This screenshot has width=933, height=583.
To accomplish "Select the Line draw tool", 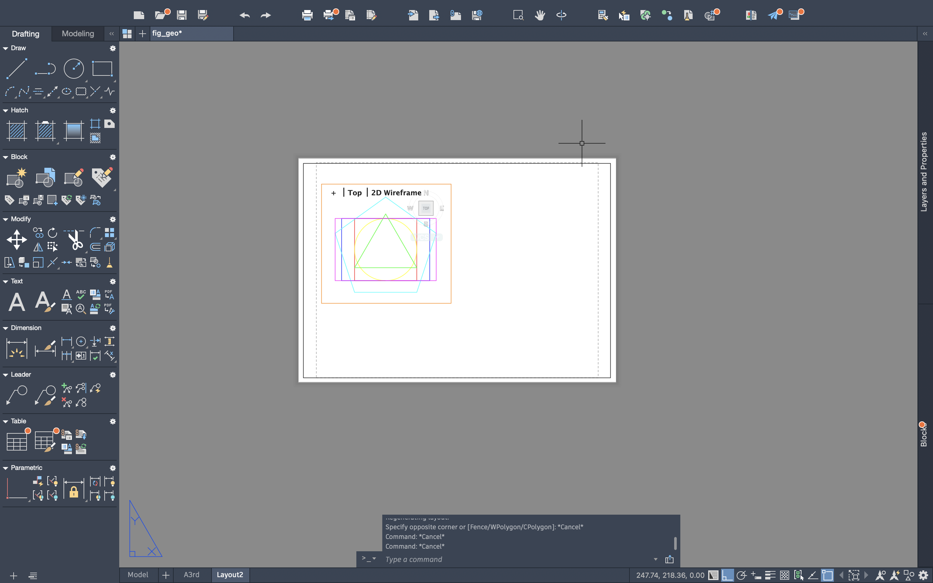I will (x=17, y=69).
